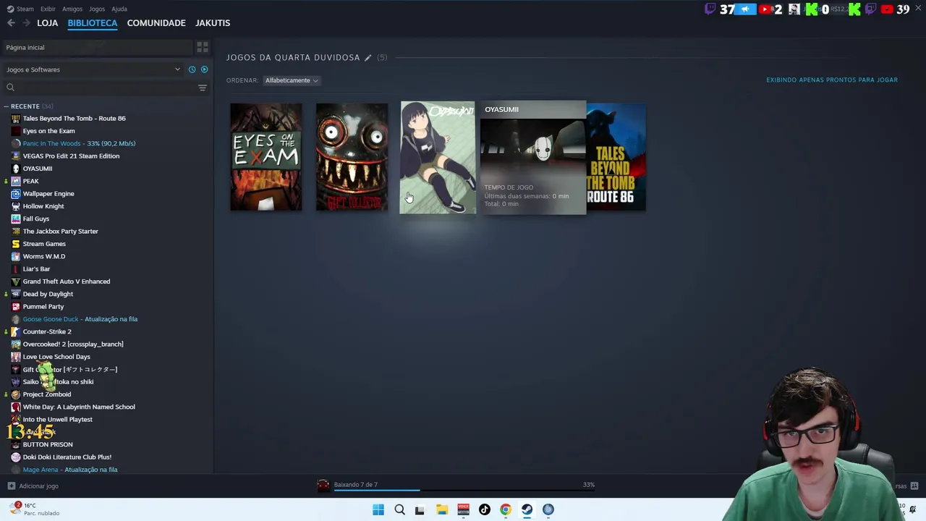Select Goose Goose Duck queued update
The image size is (926, 521).
(x=80, y=319)
